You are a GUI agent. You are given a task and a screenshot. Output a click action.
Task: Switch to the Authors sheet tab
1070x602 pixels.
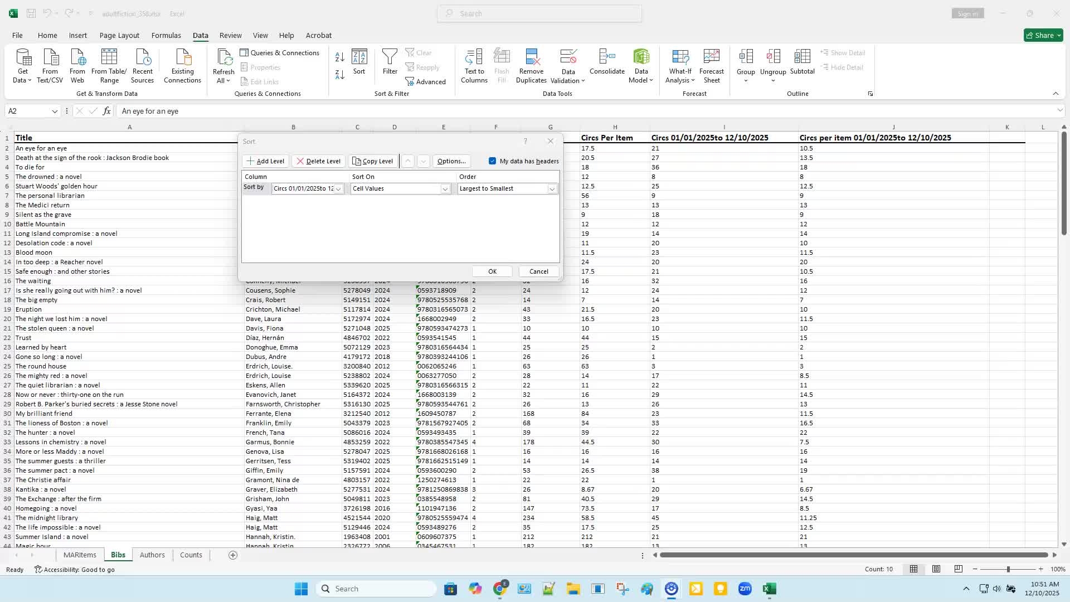pos(152,555)
